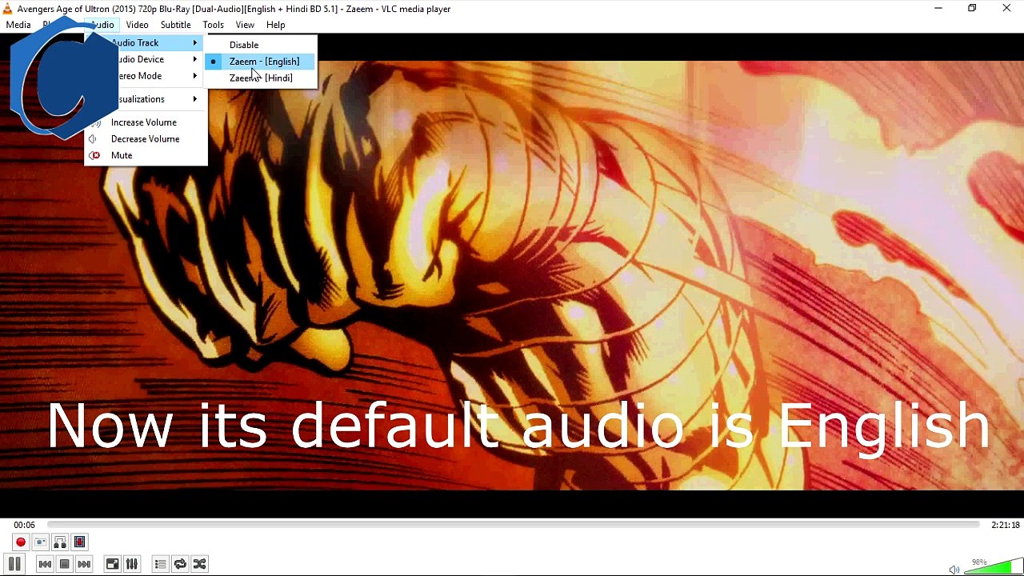This screenshot has height=576, width=1024.
Task: Choose Increase Volume from Audio menu
Action: click(x=145, y=122)
